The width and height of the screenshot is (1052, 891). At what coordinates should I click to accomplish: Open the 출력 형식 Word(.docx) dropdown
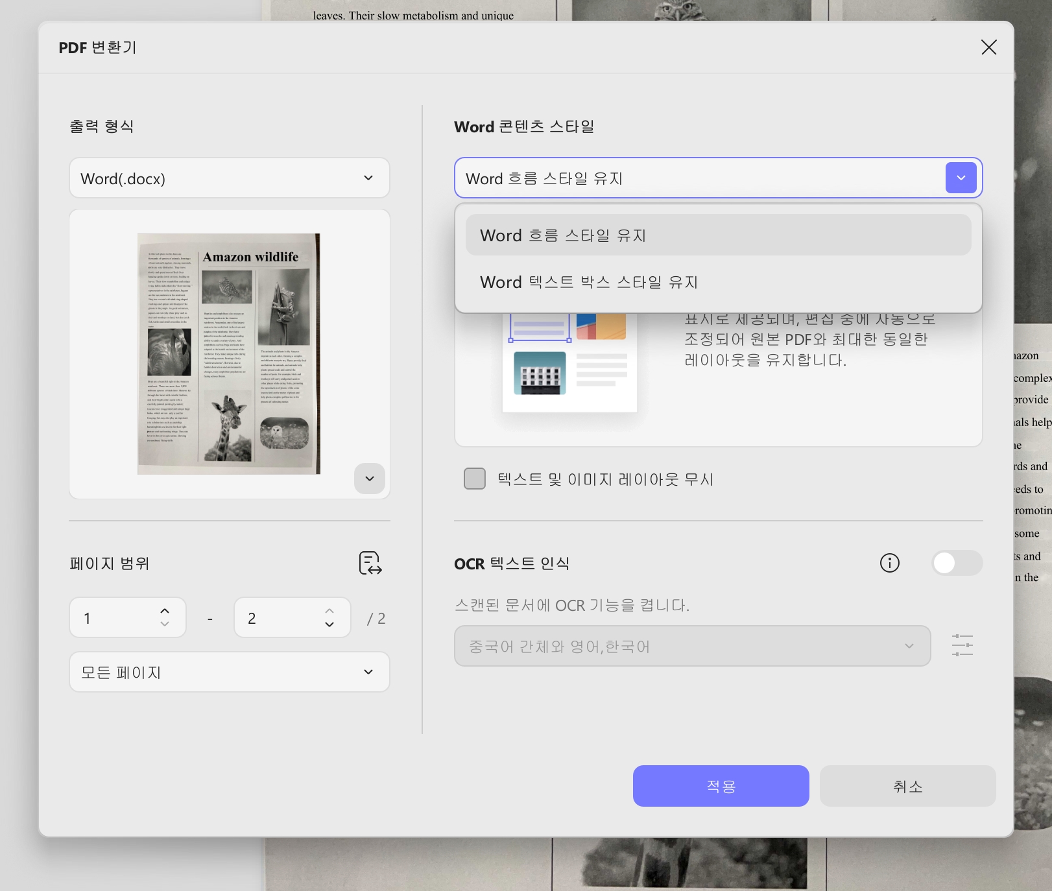tap(229, 178)
